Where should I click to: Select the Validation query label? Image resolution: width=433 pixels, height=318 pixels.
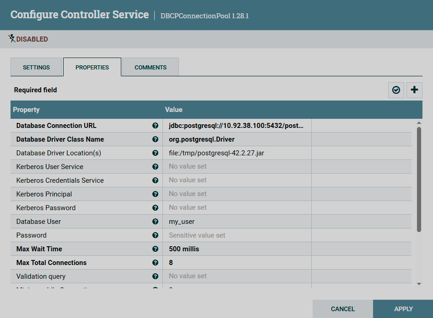tap(41, 276)
